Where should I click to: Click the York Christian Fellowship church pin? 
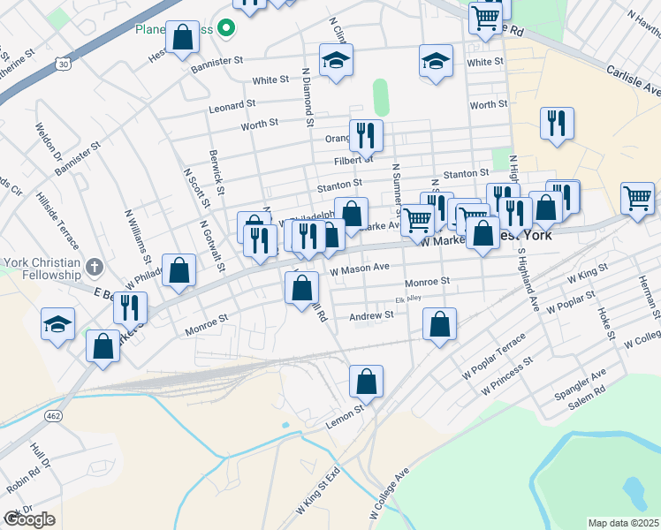pos(94,267)
